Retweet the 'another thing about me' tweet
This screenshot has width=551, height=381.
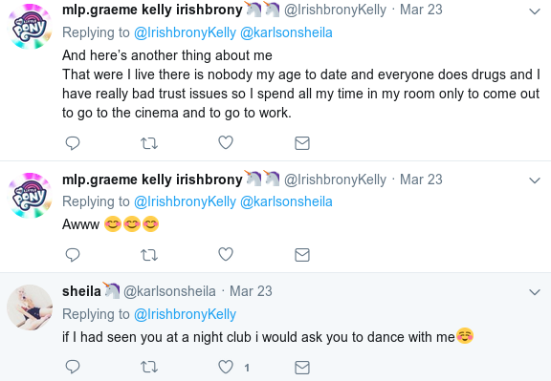tap(149, 143)
